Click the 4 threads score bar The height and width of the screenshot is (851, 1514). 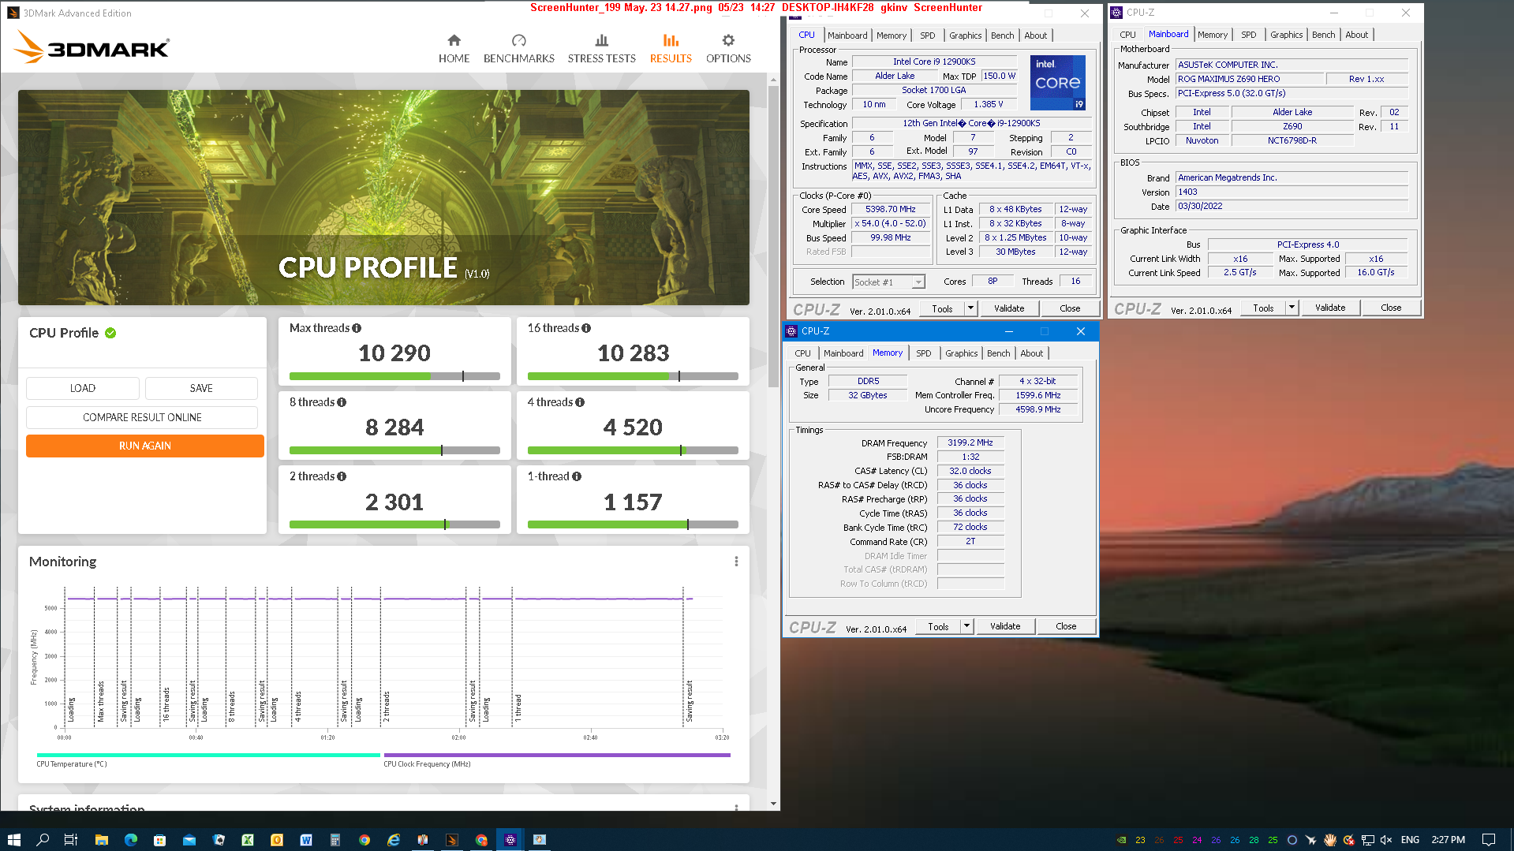point(633,450)
